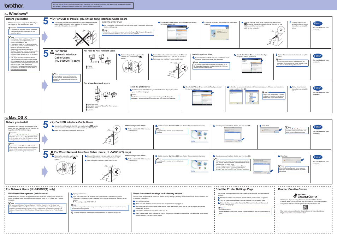Click Mac 'Before you install' heading
The image size is (337, 238).
(17, 122)
